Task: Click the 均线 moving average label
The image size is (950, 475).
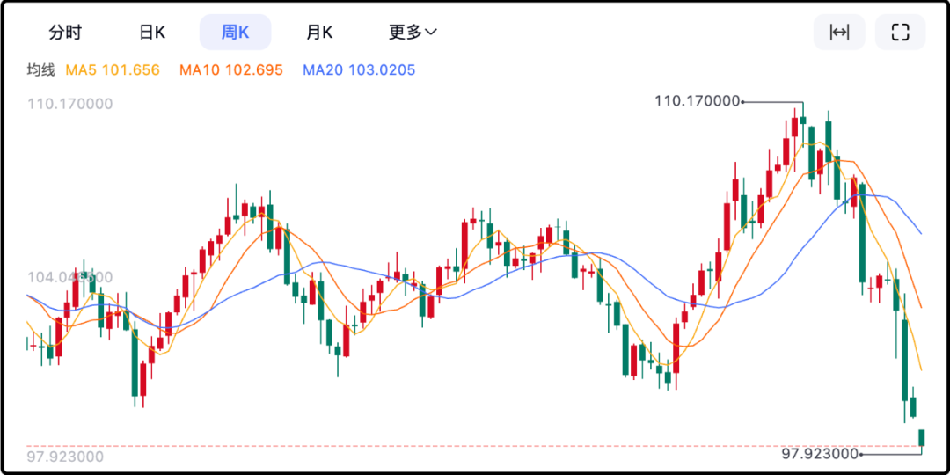Action: tap(41, 69)
